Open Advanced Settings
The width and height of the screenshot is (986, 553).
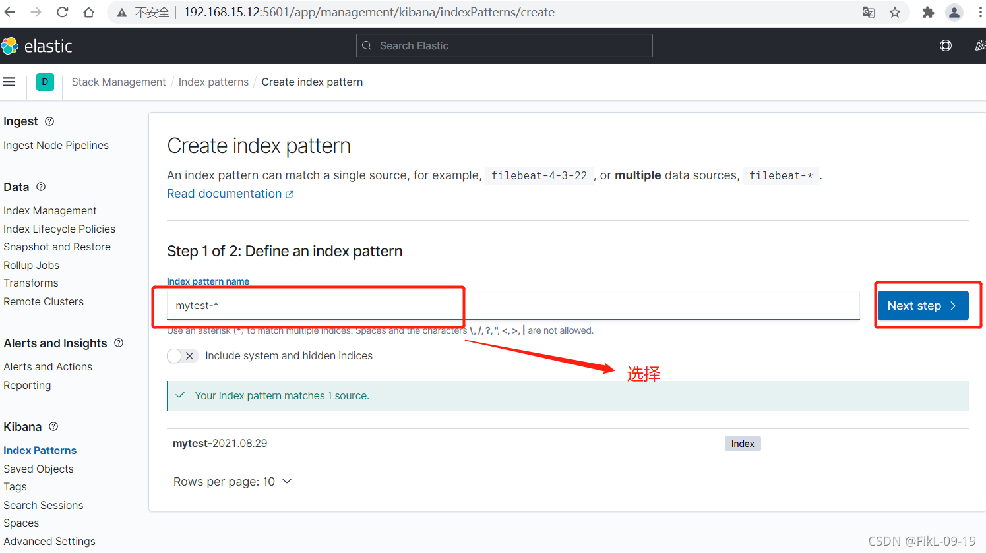49,541
